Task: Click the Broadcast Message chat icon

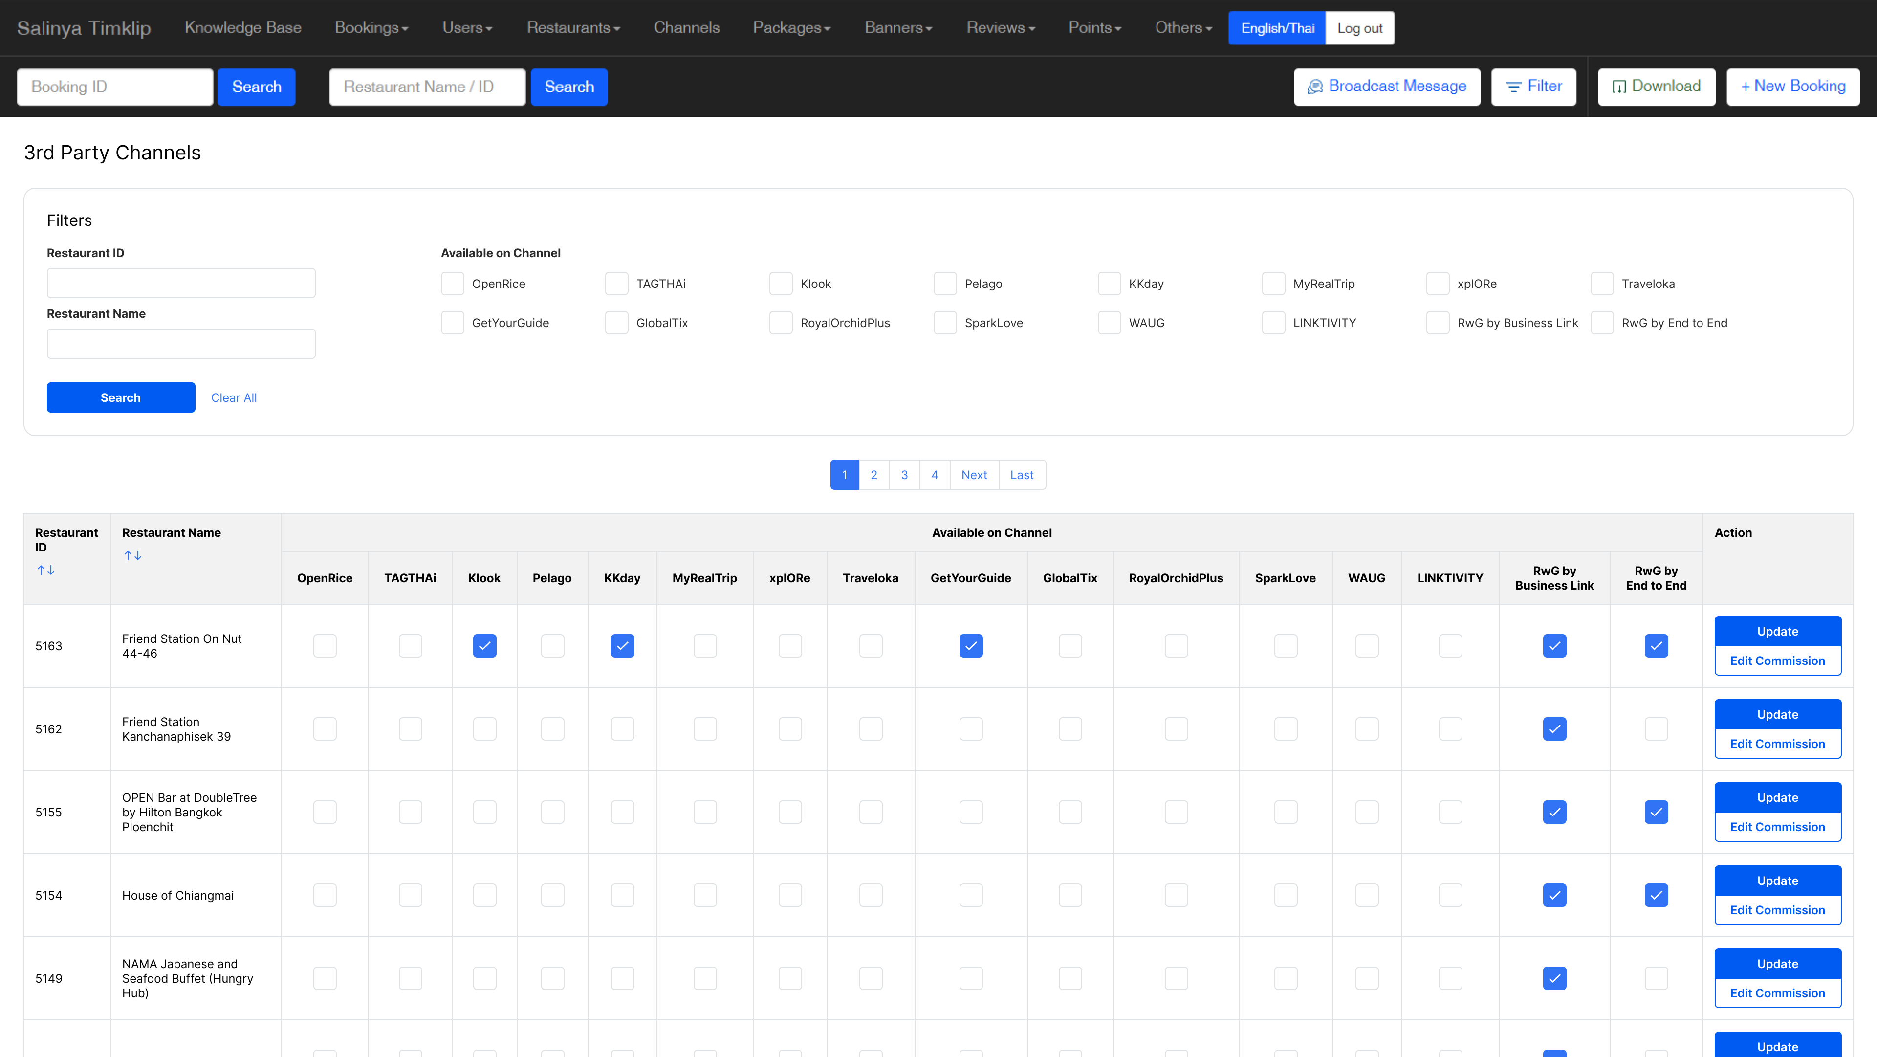Action: pyautogui.click(x=1314, y=87)
